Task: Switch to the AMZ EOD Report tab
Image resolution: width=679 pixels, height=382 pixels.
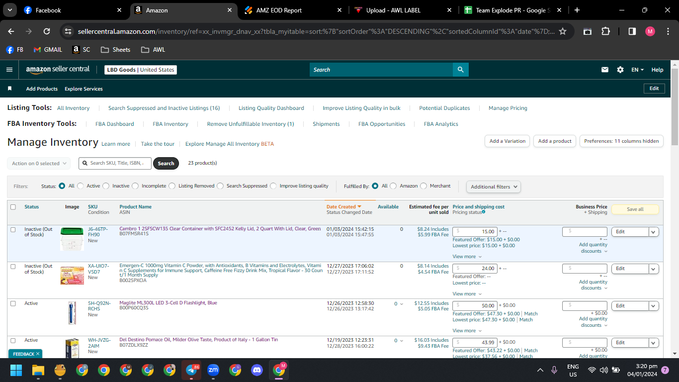Action: coord(292,10)
